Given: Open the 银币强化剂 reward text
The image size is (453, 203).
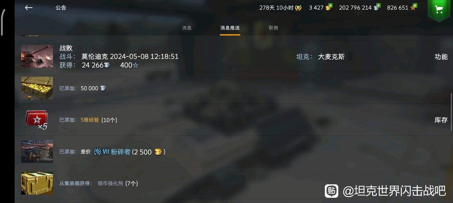Looking at the screenshot, I should (x=110, y=183).
